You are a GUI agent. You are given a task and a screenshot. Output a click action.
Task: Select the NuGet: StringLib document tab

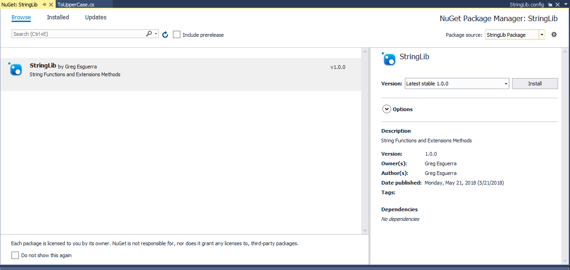[19, 4]
